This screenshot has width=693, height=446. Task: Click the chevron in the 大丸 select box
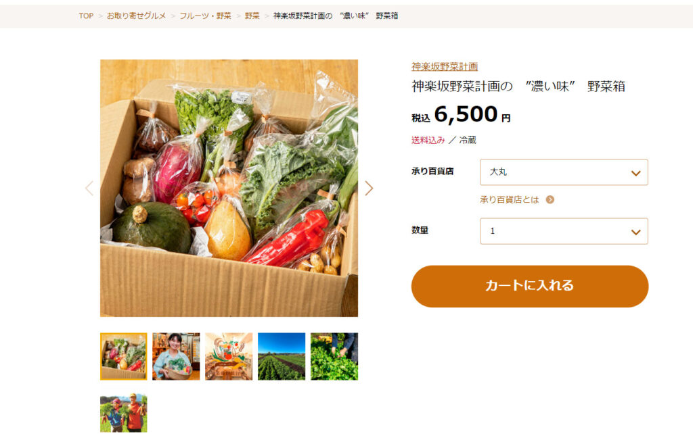[x=635, y=173]
